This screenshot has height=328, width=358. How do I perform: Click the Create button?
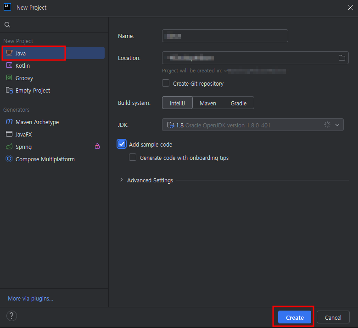[295, 317]
